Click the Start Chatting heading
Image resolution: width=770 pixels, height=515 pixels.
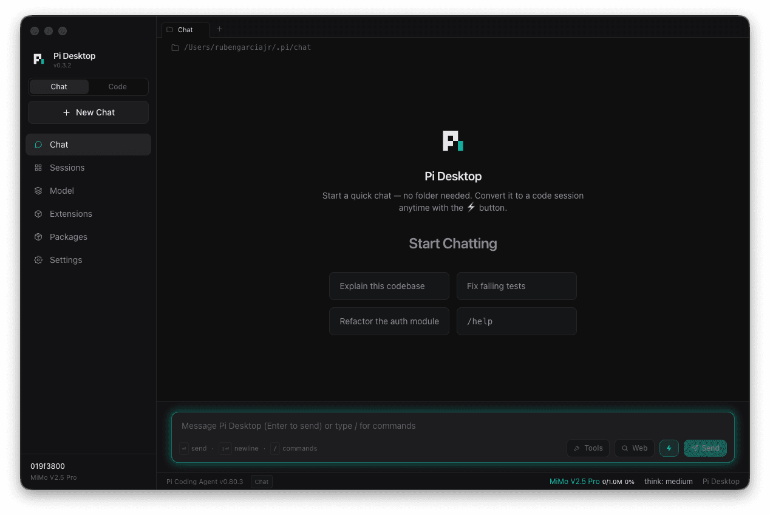(x=453, y=244)
